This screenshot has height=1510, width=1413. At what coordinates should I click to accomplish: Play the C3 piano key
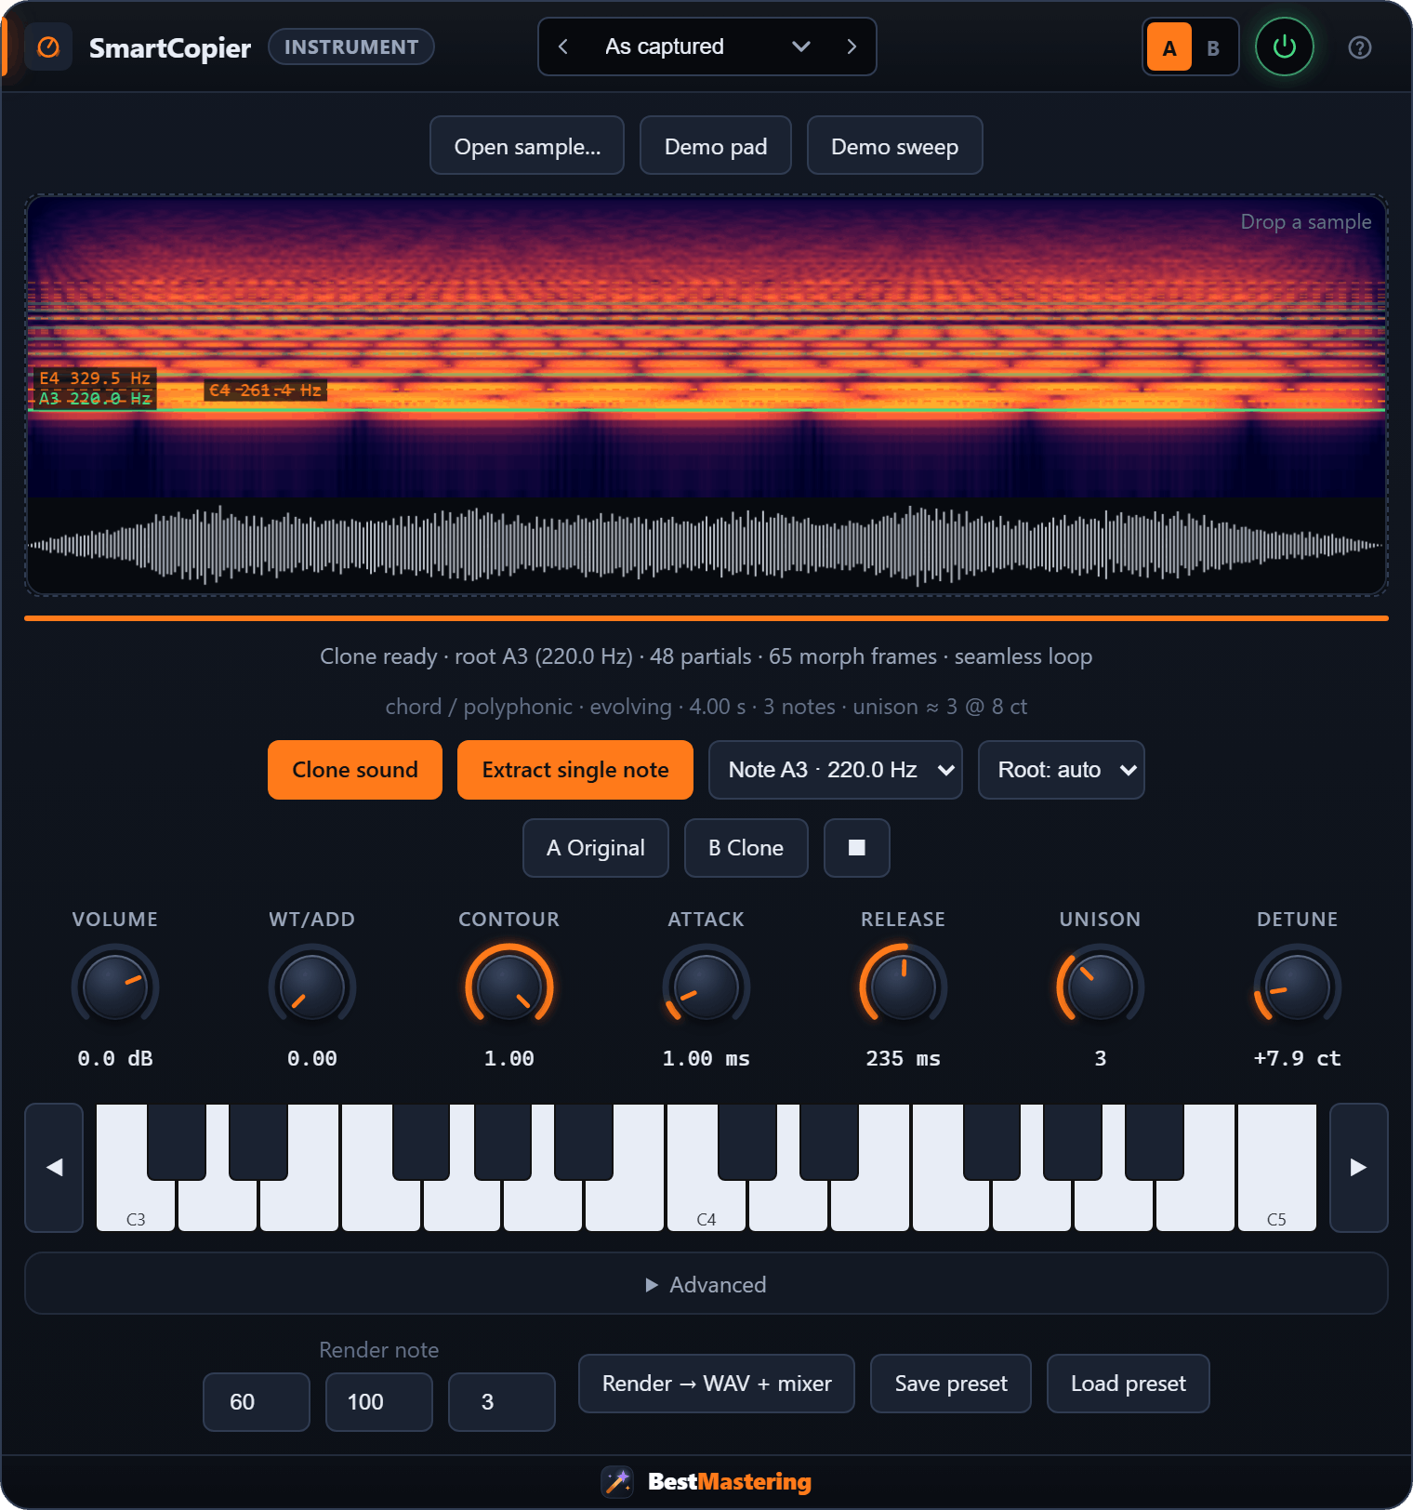[x=136, y=1204]
